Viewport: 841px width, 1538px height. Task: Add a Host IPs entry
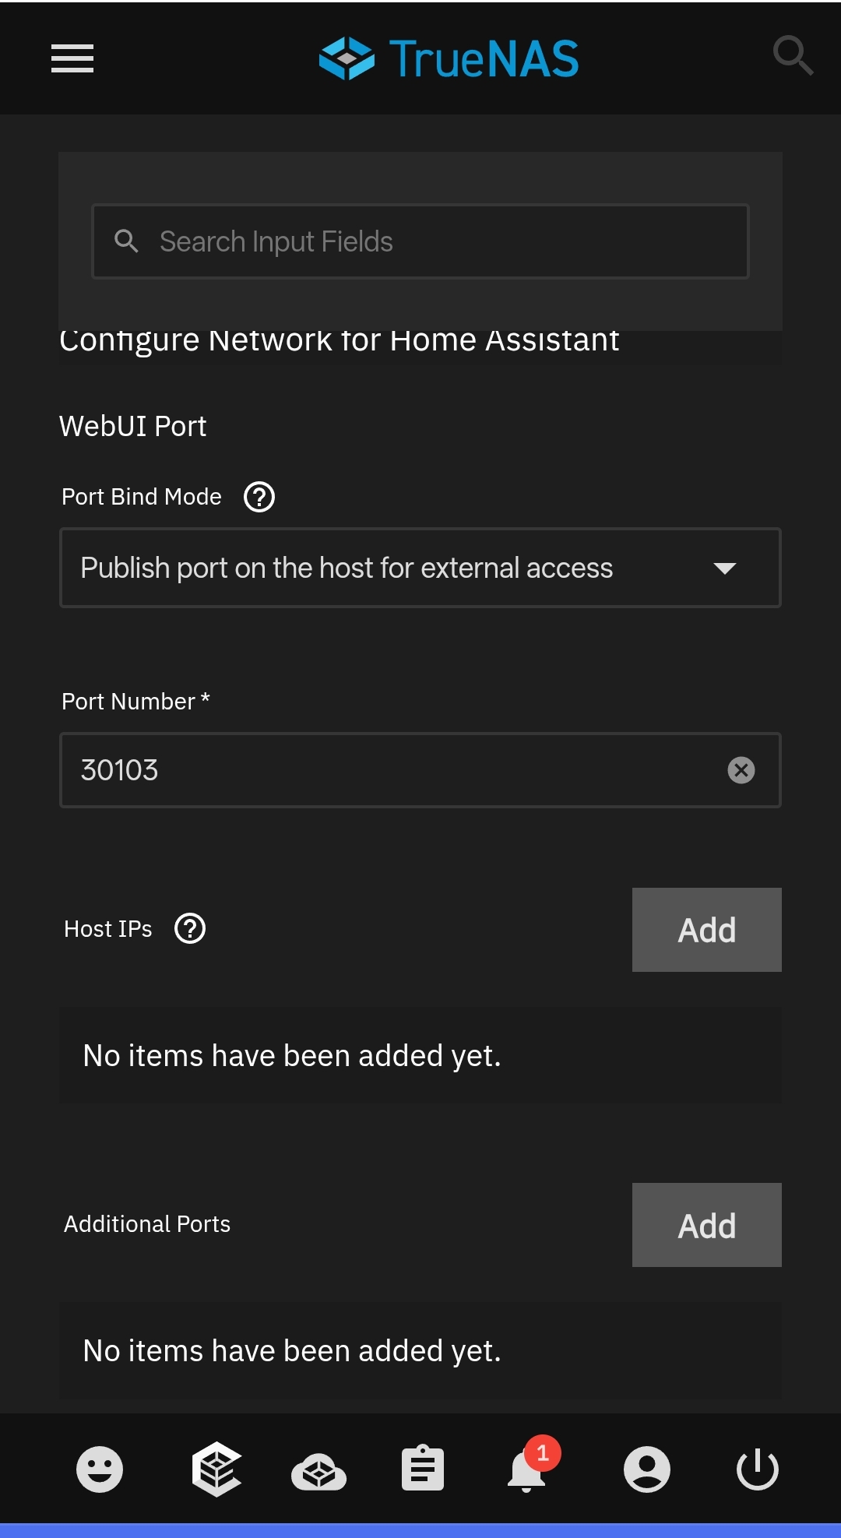pos(706,930)
